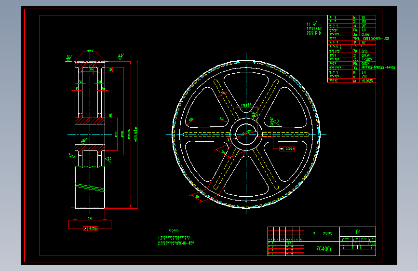This screenshot has width=418, height=271.
Task: Select the HRC40-45 technical requirement line
Action: click(x=176, y=243)
